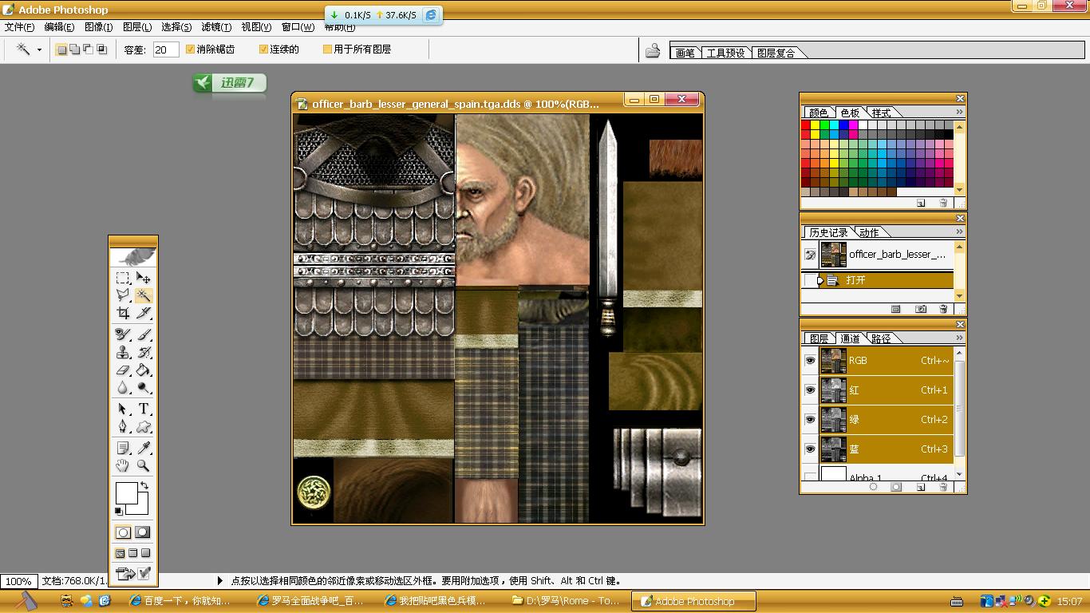
Task: Toggle the 连续的 contiguous checkbox
Action: click(x=263, y=49)
